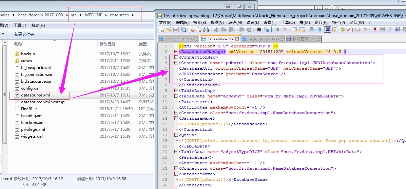The image size is (406, 189).
Task: Click the Paste toolbar icon
Action: coord(231,29)
